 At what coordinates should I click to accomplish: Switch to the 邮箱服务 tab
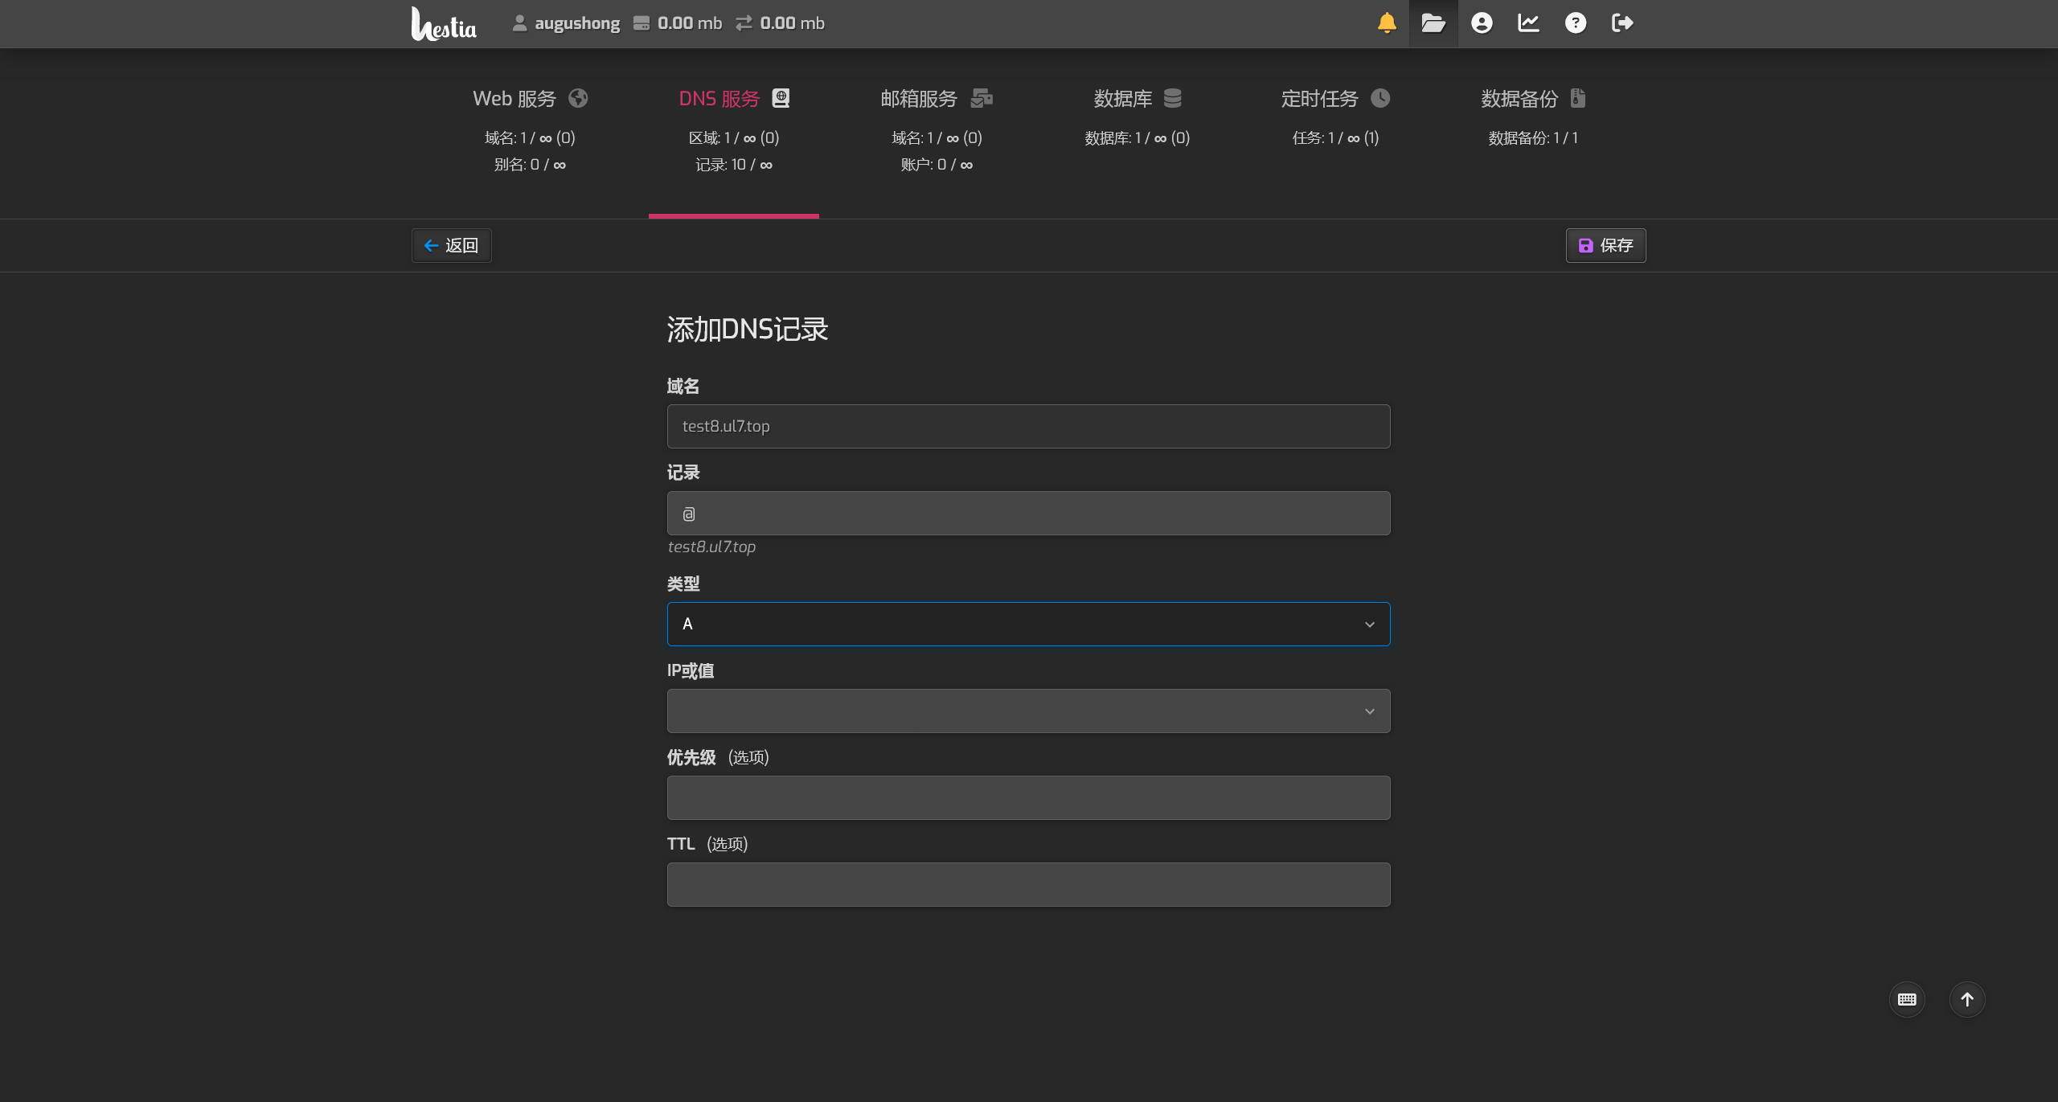pyautogui.click(x=937, y=99)
